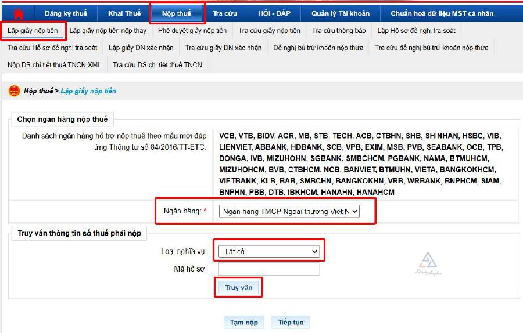Open Phê duyệt giấy nộp tiền tab
523x333 pixels.
click(192, 31)
